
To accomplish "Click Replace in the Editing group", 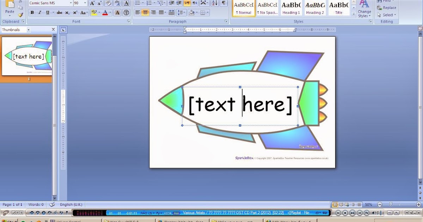I will pyautogui.click(x=387, y=8).
